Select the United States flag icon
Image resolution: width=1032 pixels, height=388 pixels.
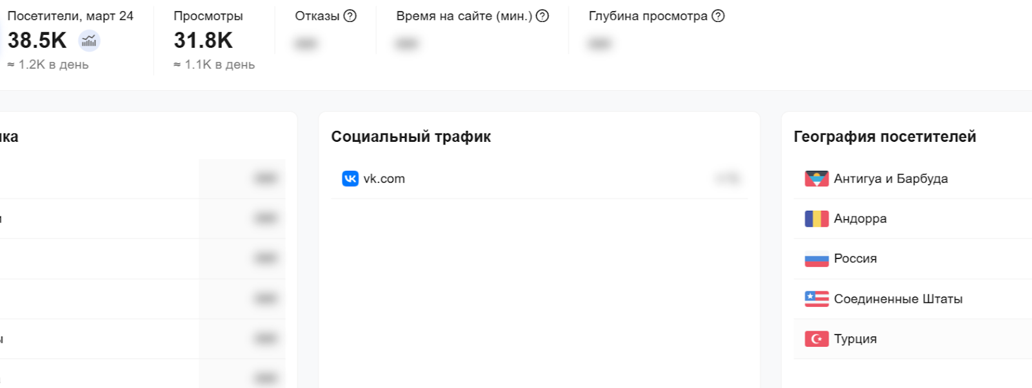click(x=816, y=298)
